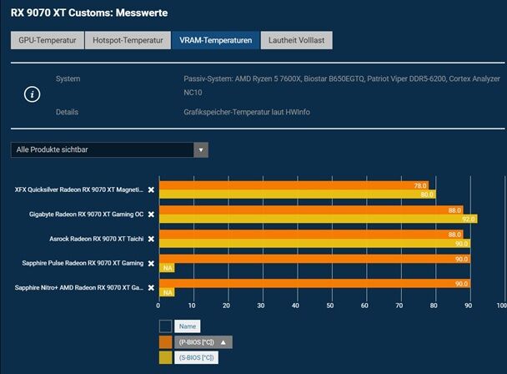
Task: Sort by Name legend button
Action: coord(188,326)
